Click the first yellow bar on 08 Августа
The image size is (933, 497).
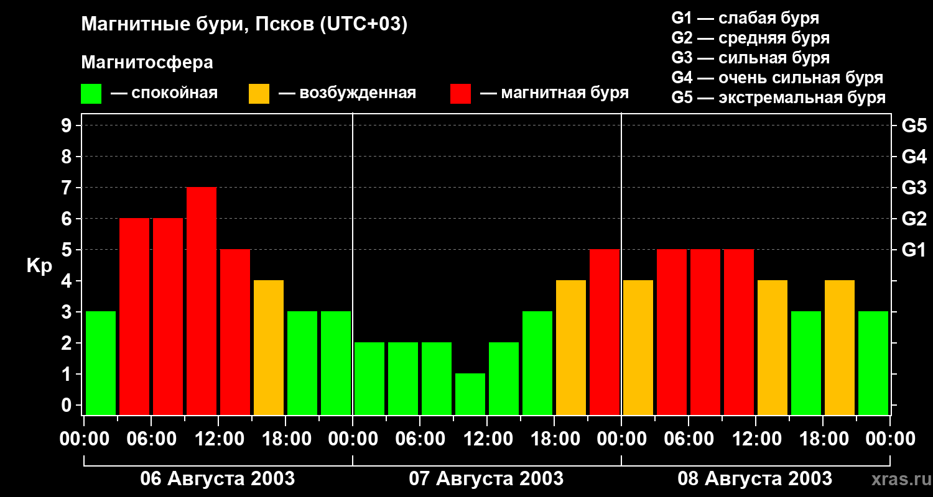coord(638,348)
